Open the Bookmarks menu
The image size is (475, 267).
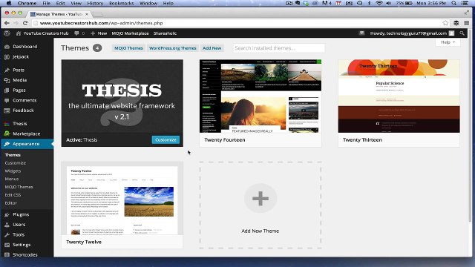click(x=121, y=3)
